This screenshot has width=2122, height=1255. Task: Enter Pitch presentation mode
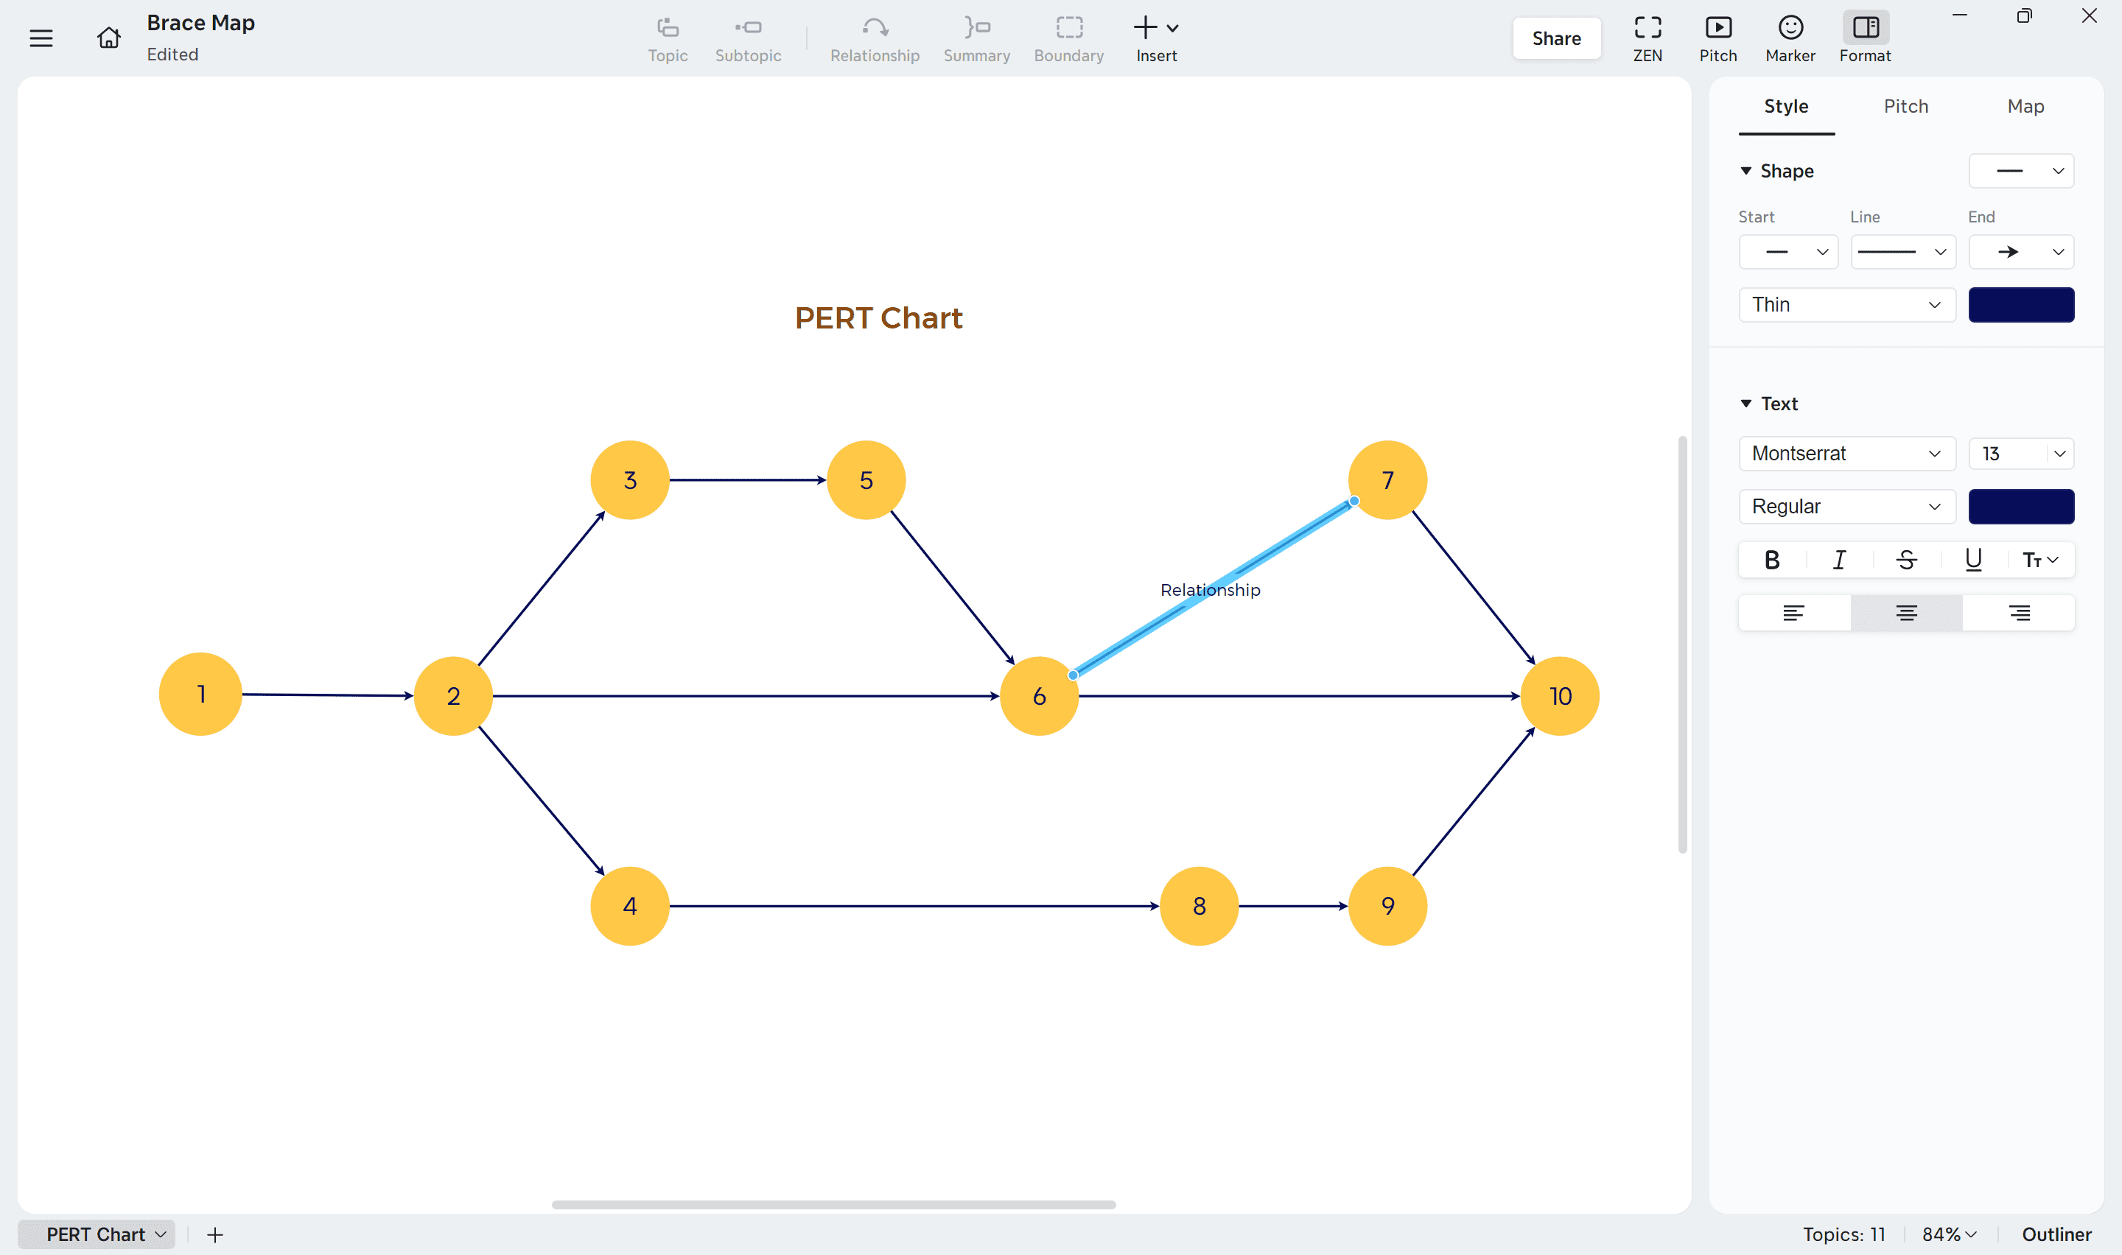(x=1718, y=38)
